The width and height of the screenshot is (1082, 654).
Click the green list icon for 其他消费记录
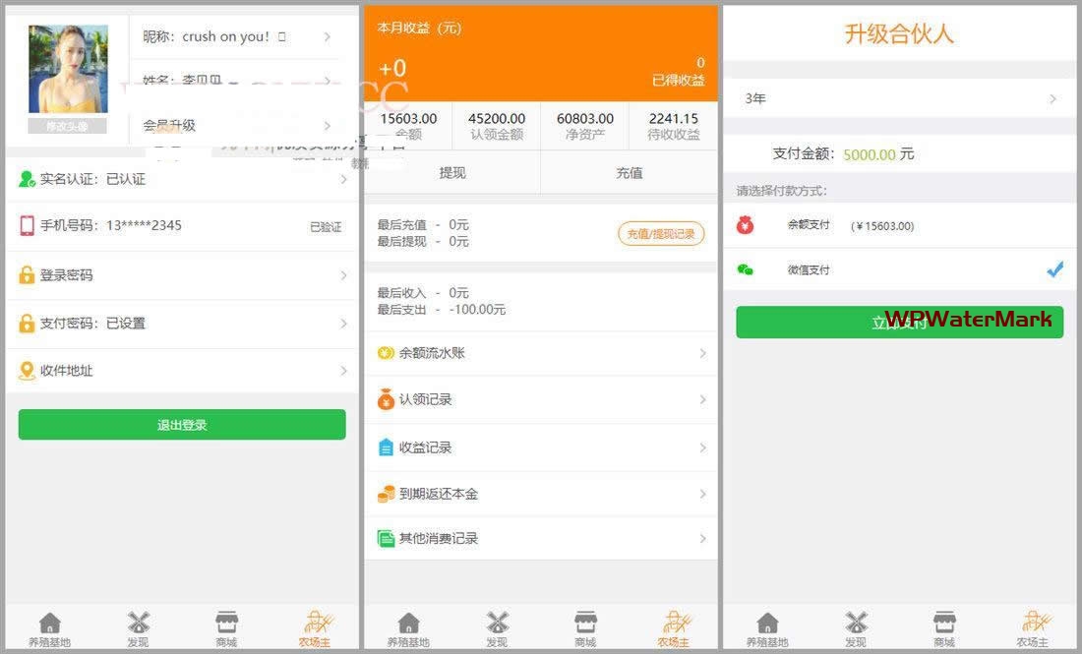click(386, 538)
